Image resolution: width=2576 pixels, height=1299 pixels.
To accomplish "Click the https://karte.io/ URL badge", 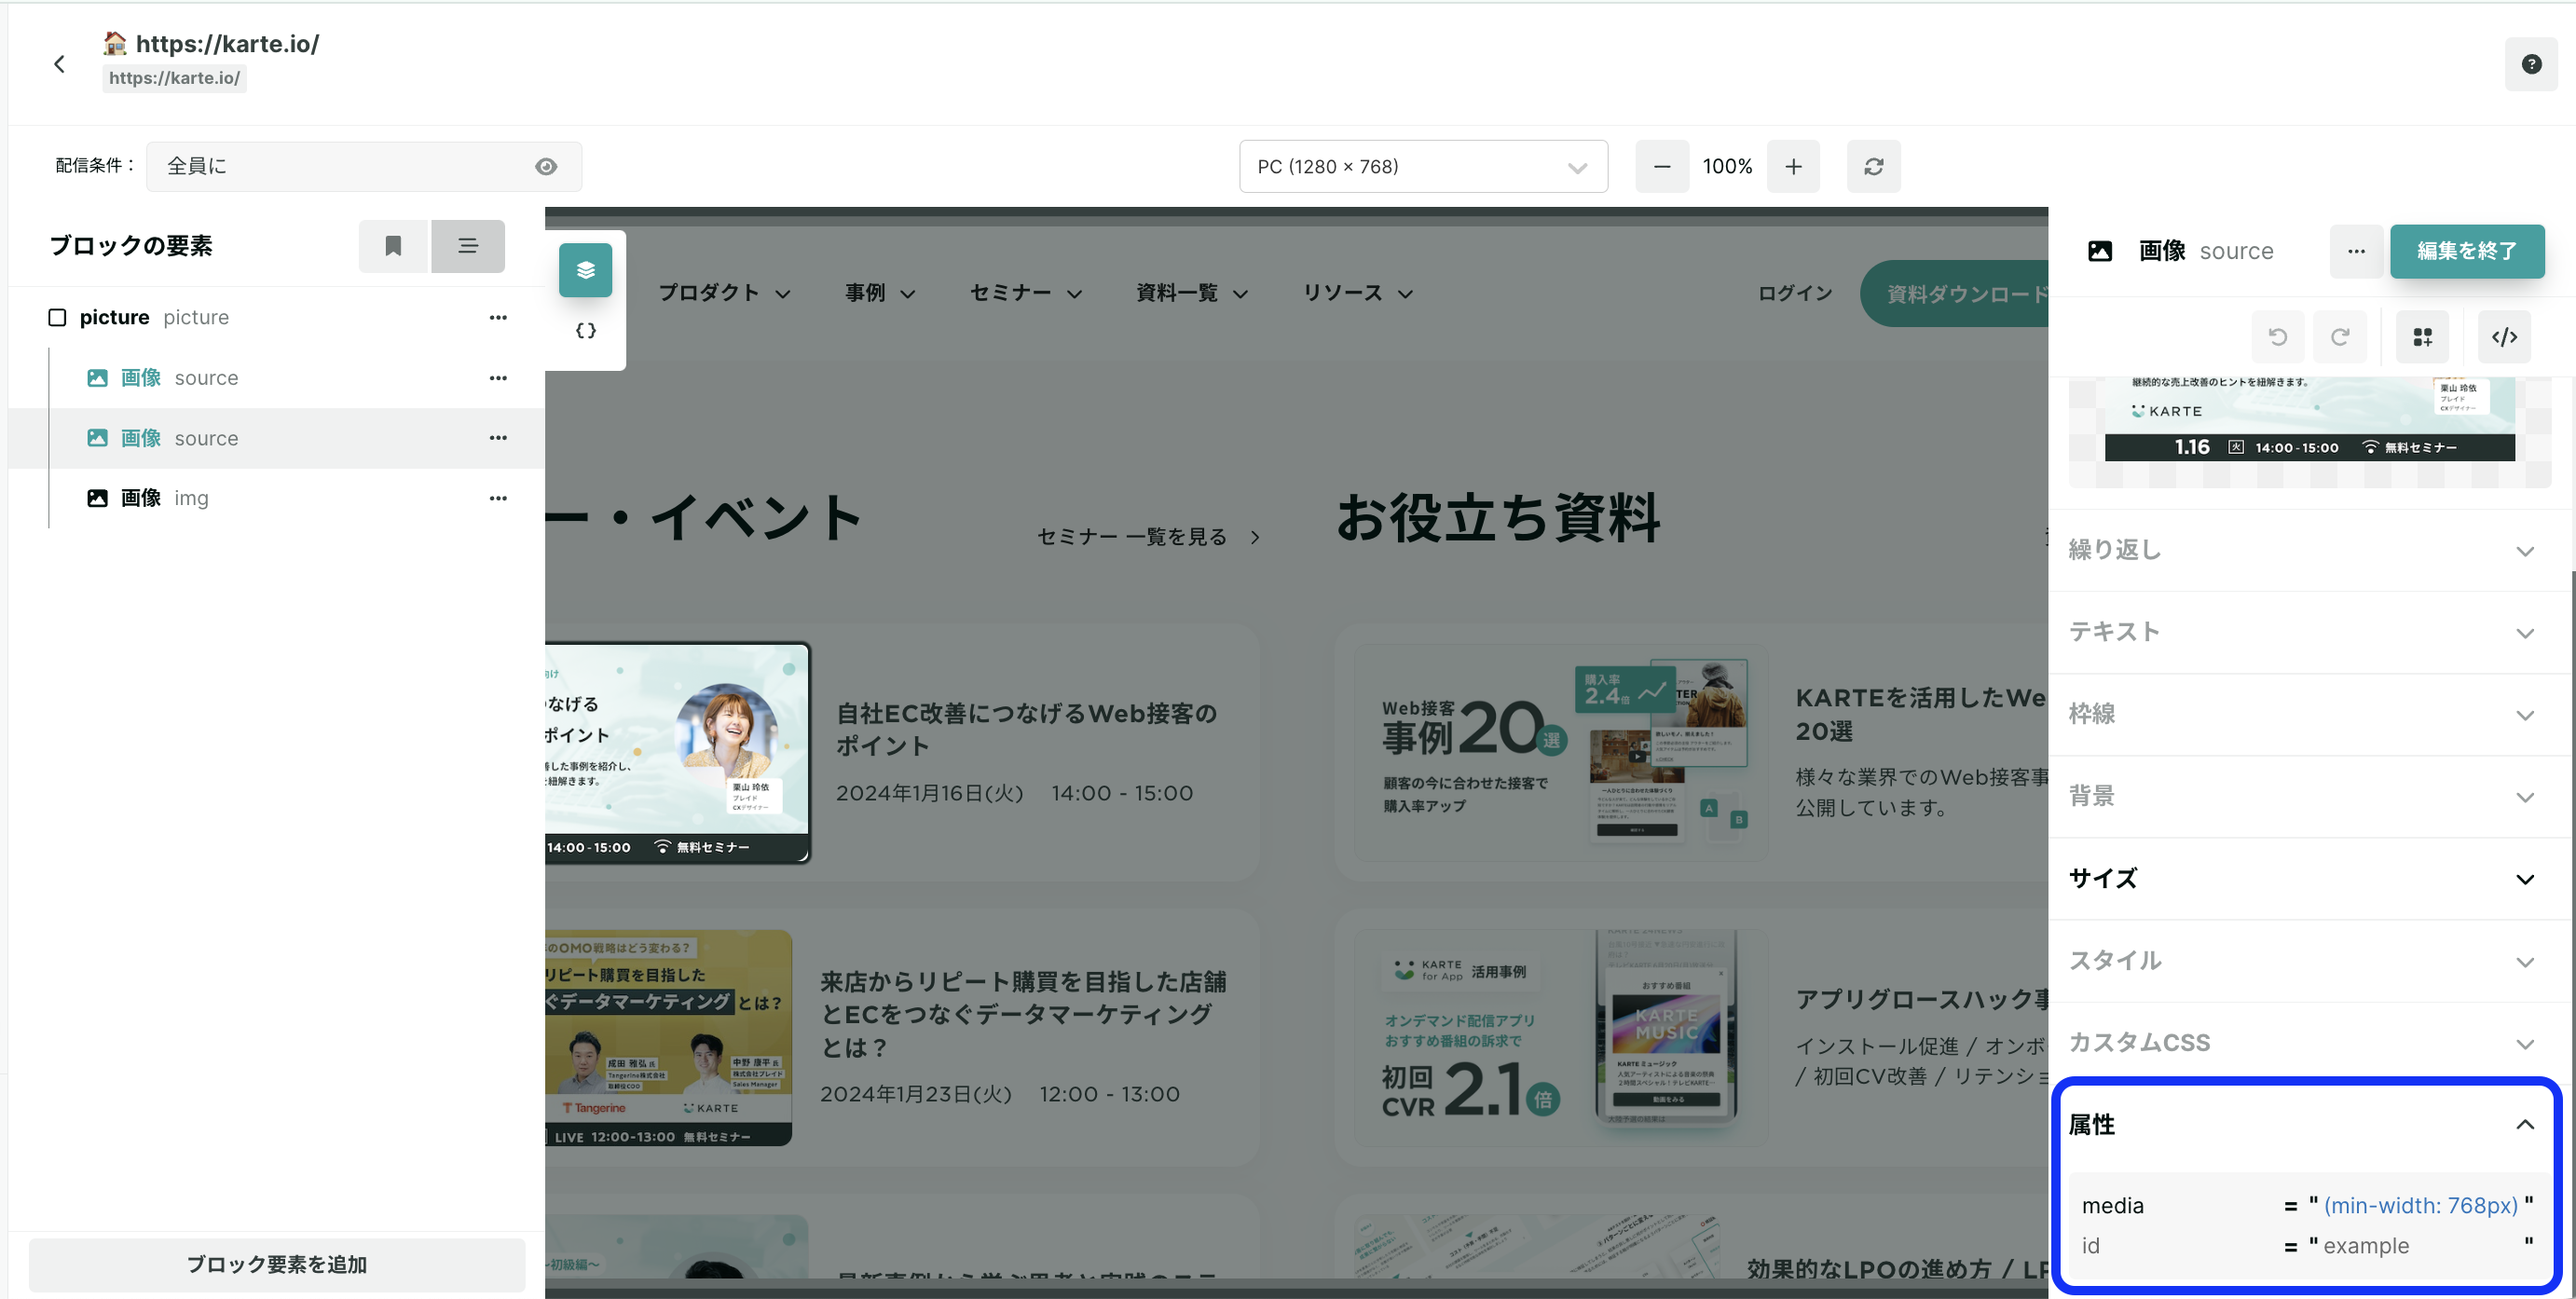I will click(x=174, y=78).
